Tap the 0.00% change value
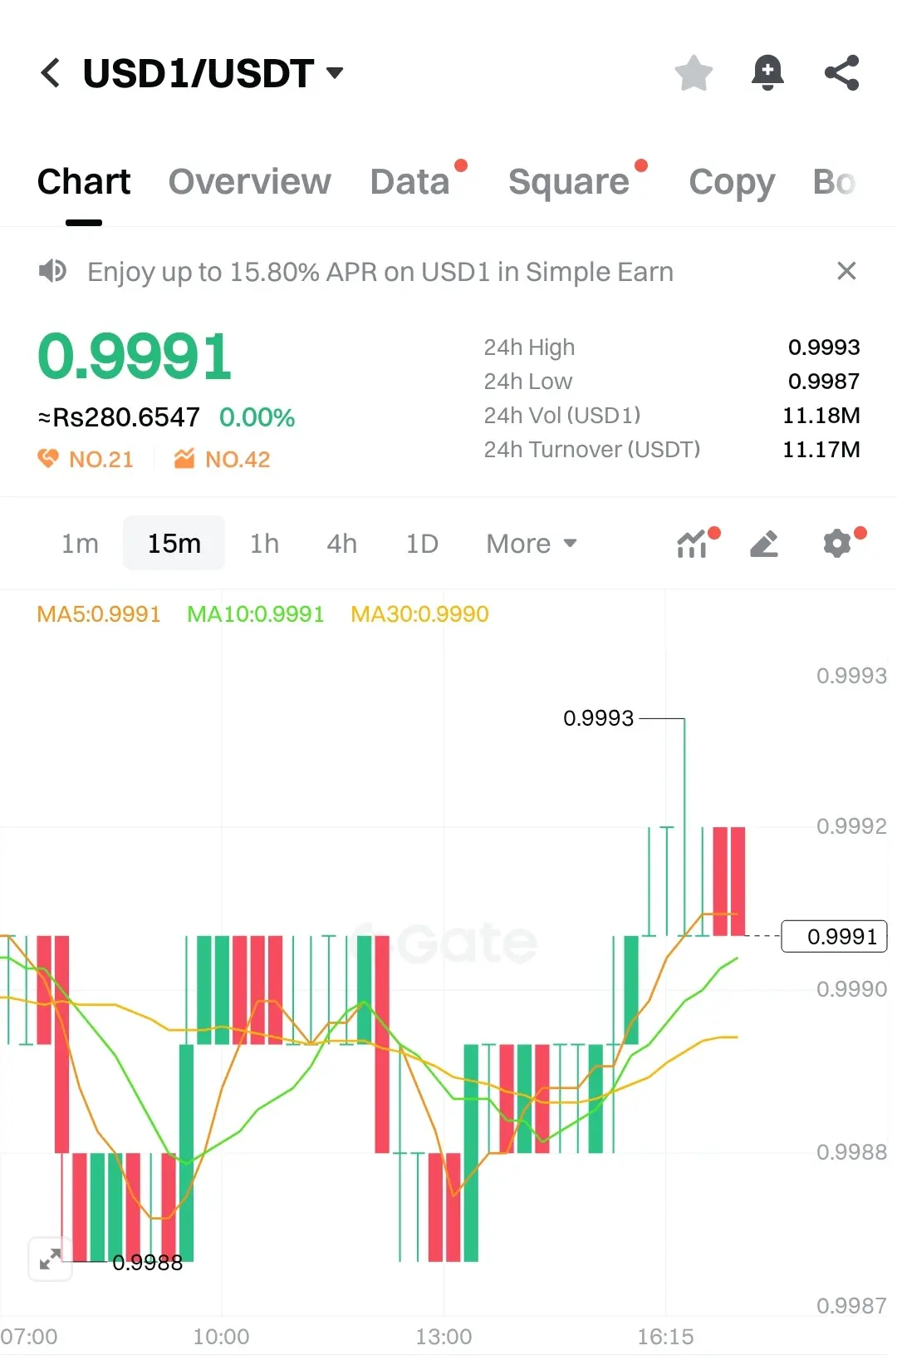Screen dimensions: 897x1370 point(257,417)
